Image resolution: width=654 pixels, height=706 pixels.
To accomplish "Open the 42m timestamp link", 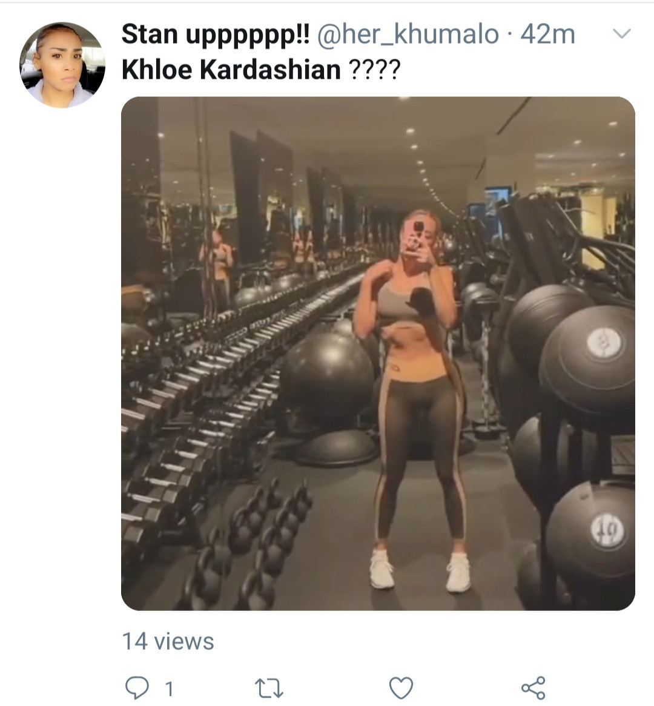I will (x=547, y=35).
